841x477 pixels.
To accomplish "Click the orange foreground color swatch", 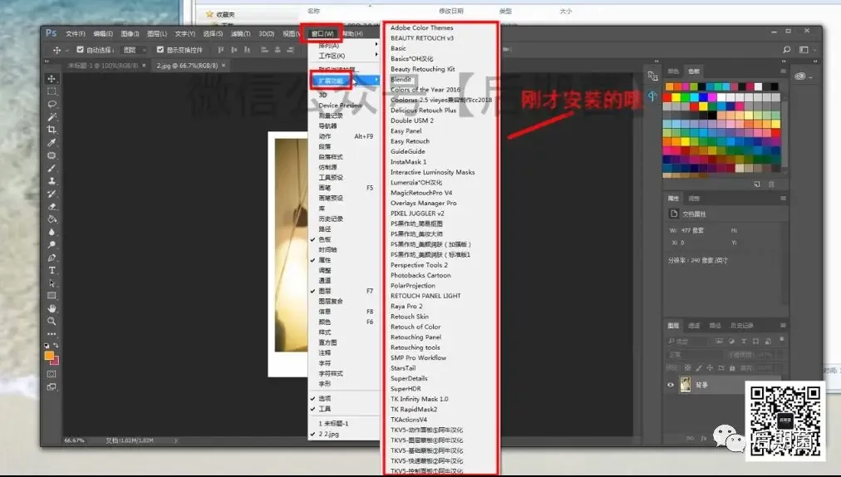I will click(49, 355).
